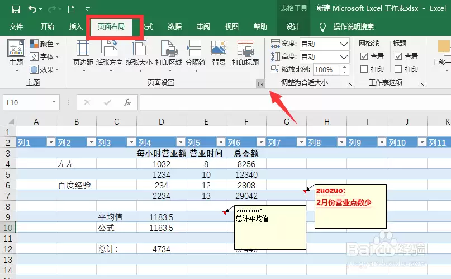Click the 背景 background button

point(219,54)
